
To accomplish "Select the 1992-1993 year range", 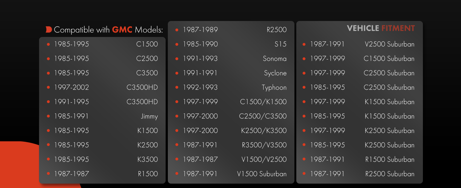I will tap(200, 87).
